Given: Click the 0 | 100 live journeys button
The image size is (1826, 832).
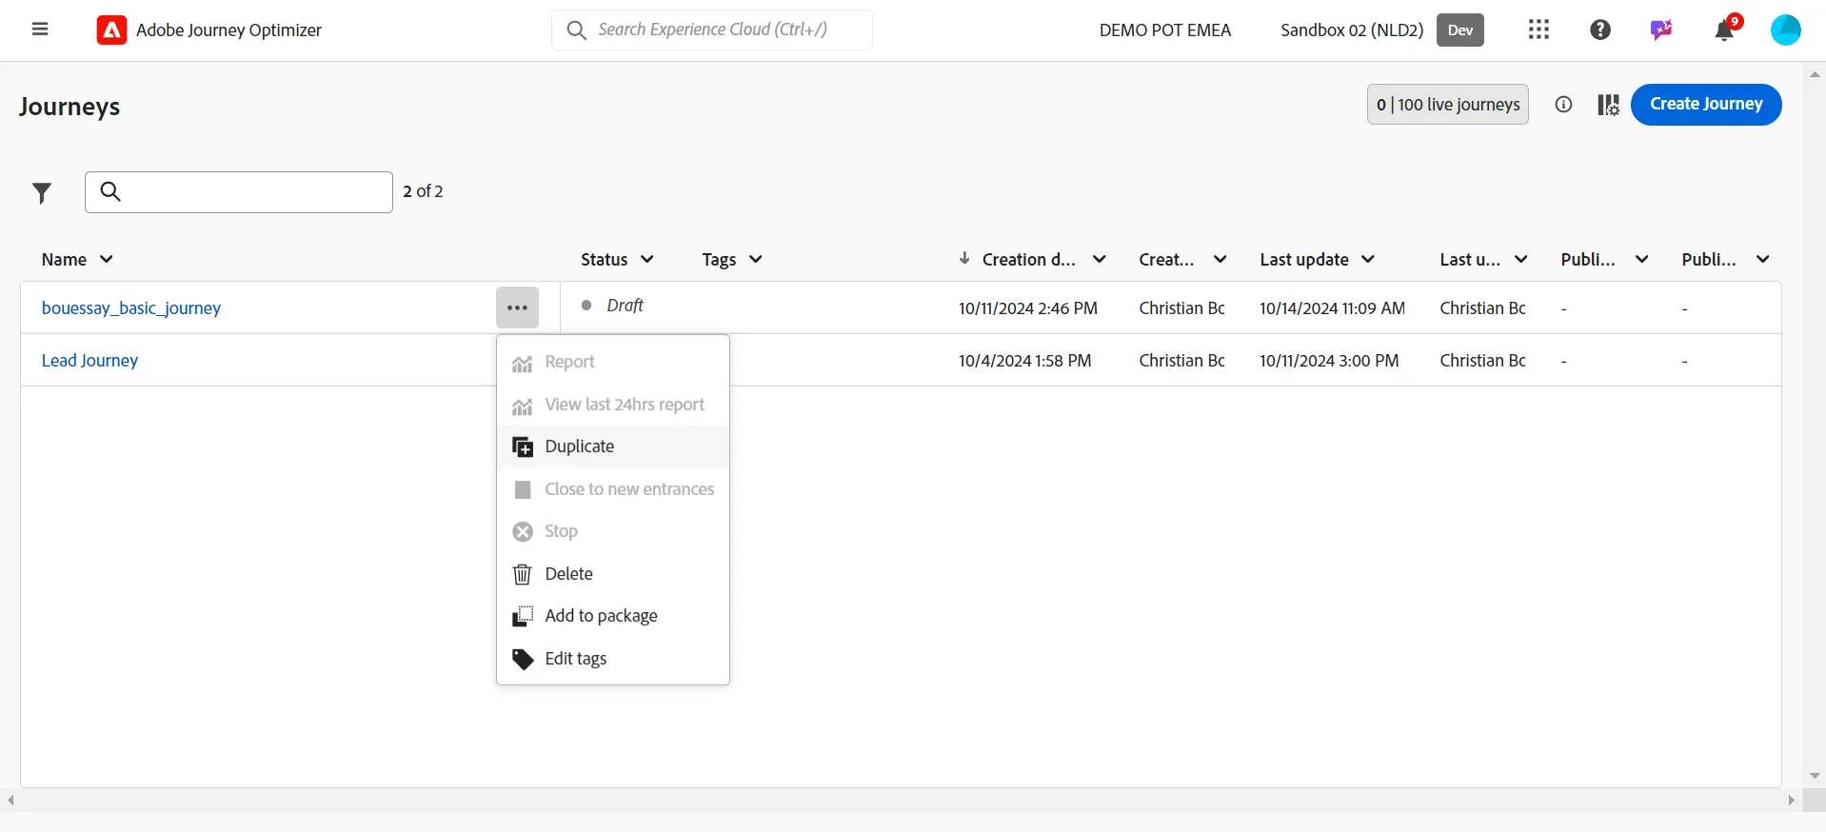Looking at the screenshot, I should 1448,105.
